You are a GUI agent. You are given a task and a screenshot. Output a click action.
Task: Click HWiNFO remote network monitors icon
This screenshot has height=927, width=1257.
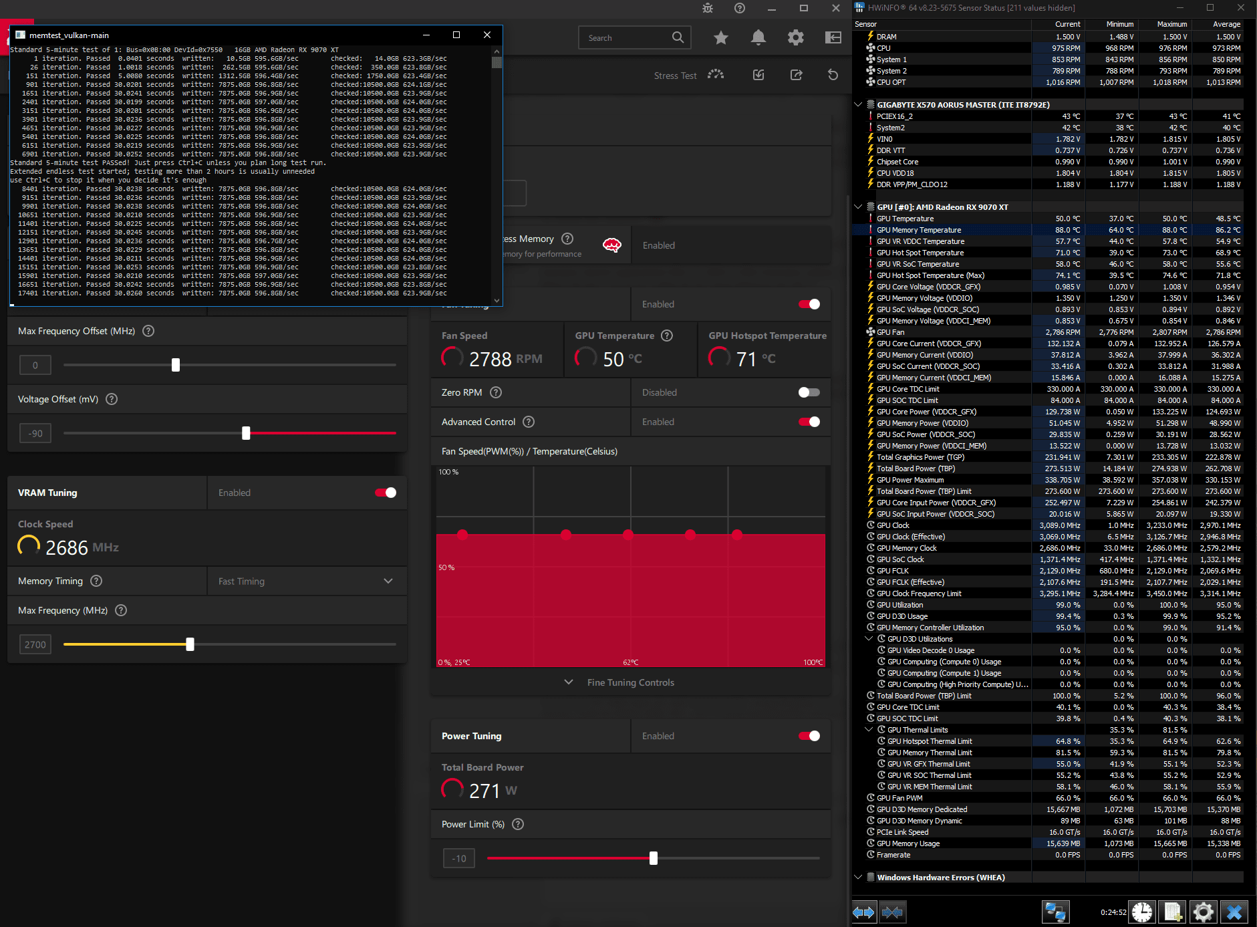1055,912
